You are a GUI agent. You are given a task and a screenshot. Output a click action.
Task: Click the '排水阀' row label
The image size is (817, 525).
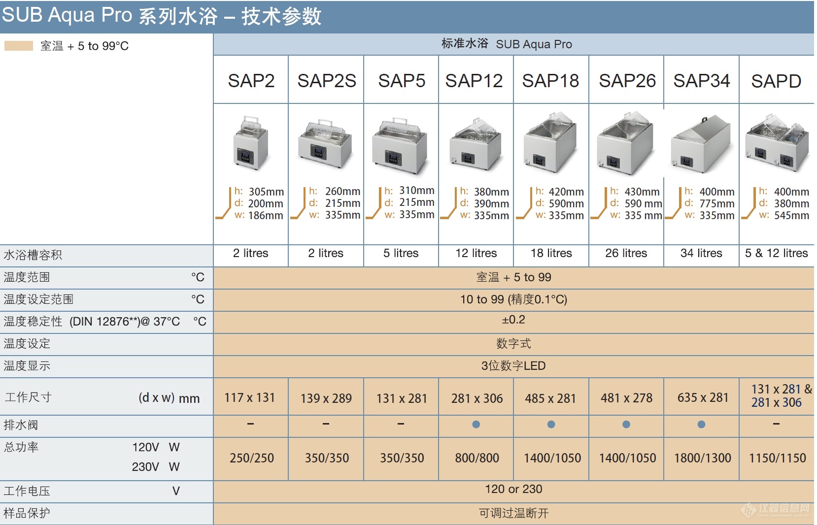point(21,425)
